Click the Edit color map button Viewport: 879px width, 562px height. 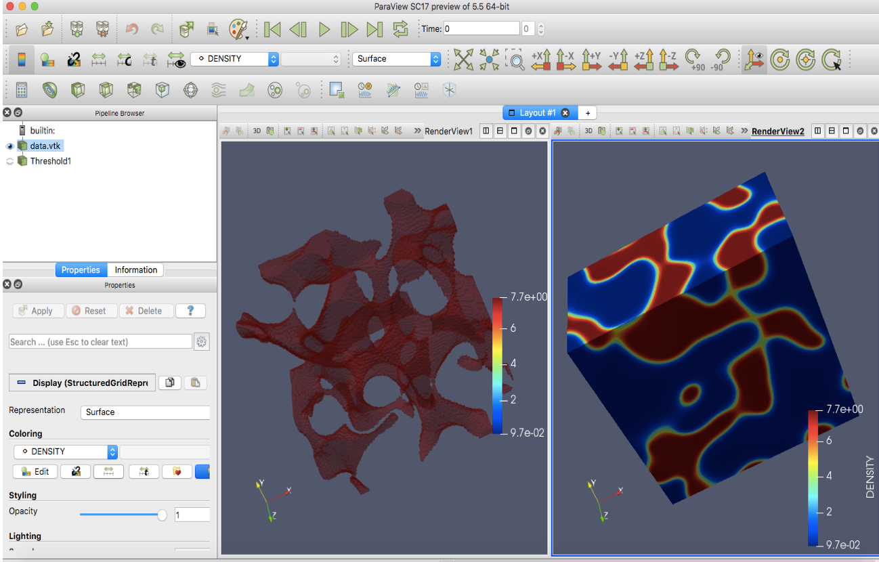(35, 472)
